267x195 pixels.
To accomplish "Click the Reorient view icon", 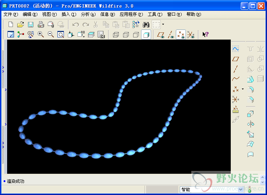I will pos(71,34).
